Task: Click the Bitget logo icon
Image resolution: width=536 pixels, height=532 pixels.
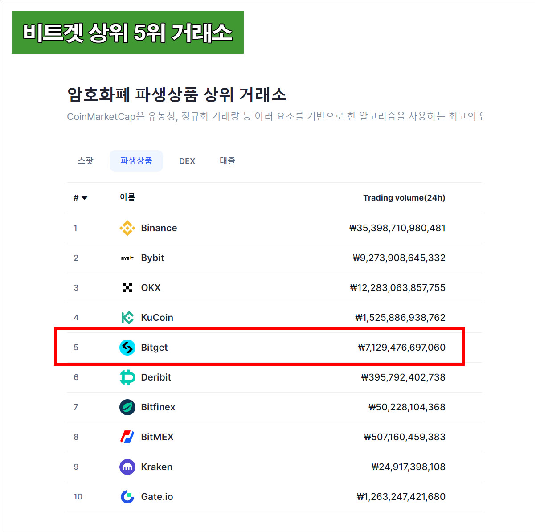Action: (127, 348)
